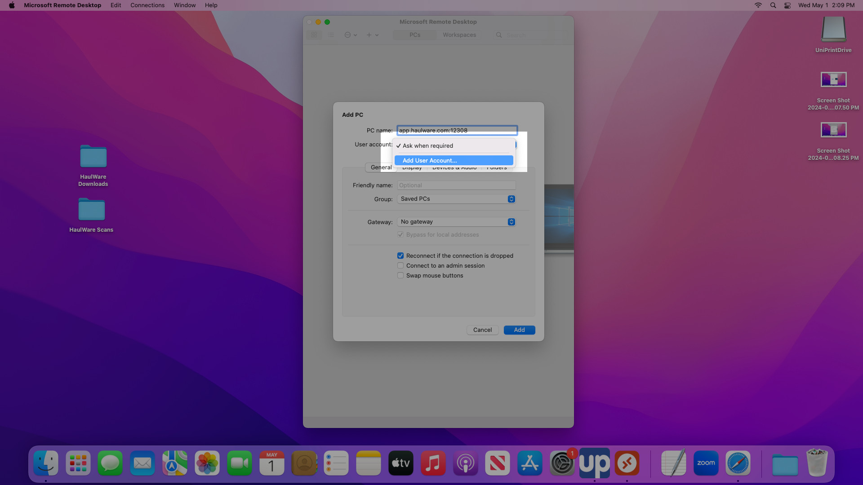Open the Connections menu in menu bar
This screenshot has width=863, height=485.
point(147,5)
